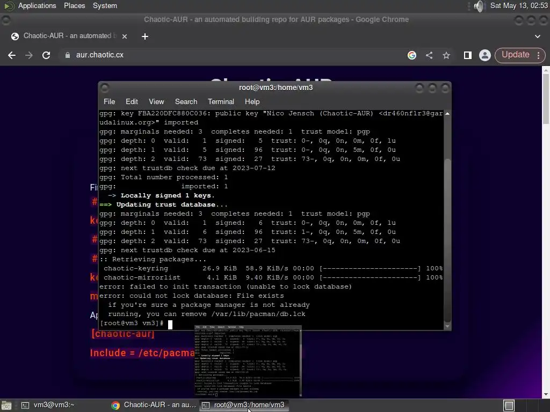This screenshot has height=412, width=550.
Task: Open Chrome three-dot menu
Action: pyautogui.click(x=538, y=55)
